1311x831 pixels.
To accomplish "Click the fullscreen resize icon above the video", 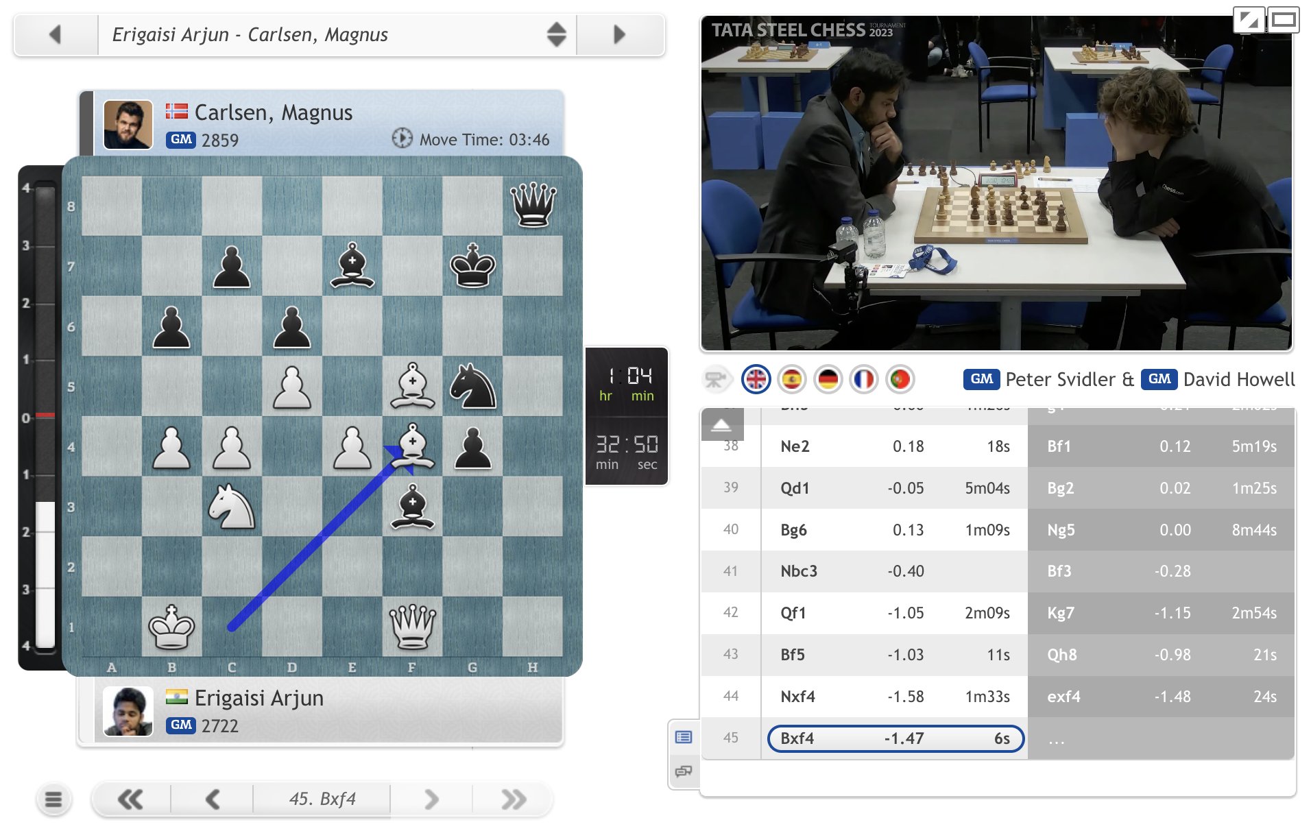I will point(1251,20).
